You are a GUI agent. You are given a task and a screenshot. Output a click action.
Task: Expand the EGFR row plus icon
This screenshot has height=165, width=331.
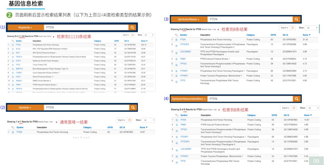click(x=13, y=61)
